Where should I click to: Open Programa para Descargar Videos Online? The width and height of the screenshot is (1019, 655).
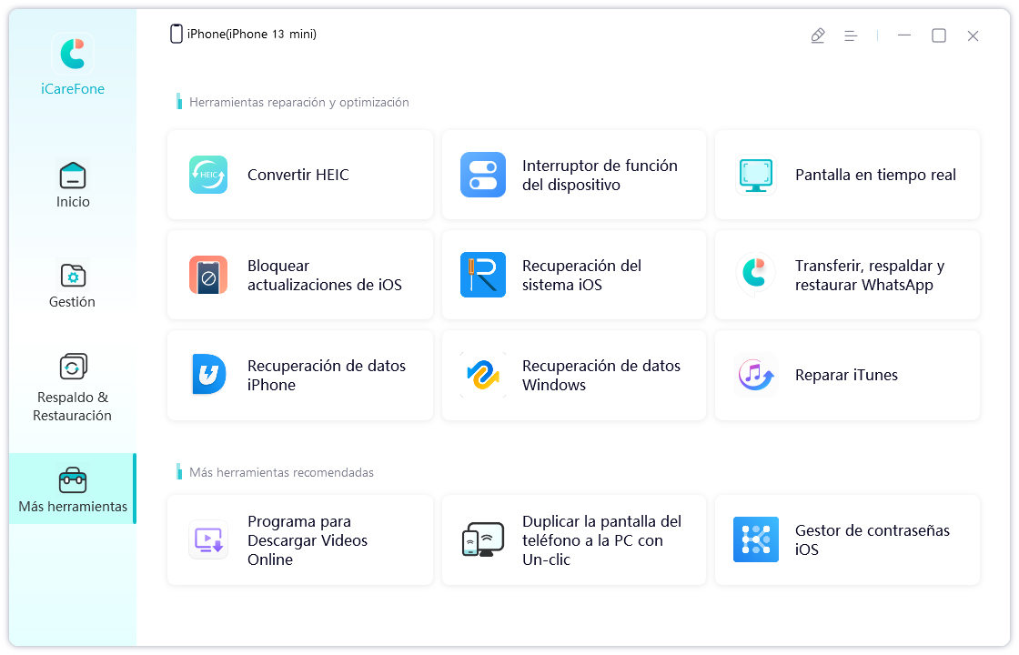click(x=300, y=540)
